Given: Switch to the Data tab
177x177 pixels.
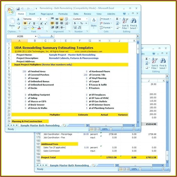Looking at the screenshot, I should coord(76,14).
